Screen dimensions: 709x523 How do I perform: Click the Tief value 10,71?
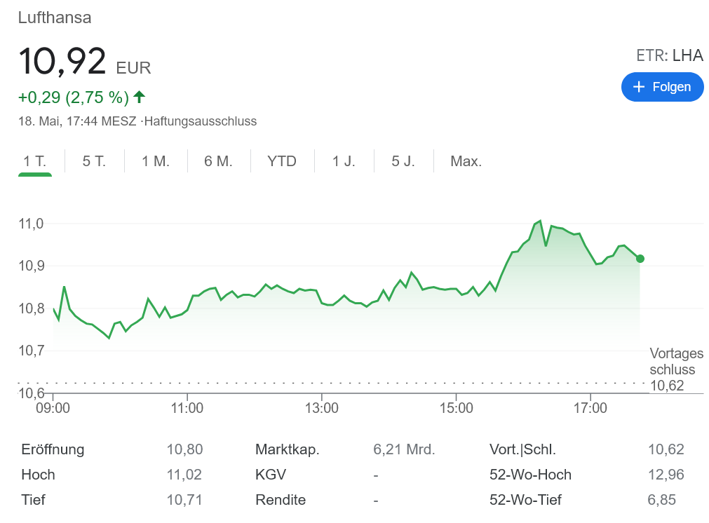pyautogui.click(x=184, y=500)
